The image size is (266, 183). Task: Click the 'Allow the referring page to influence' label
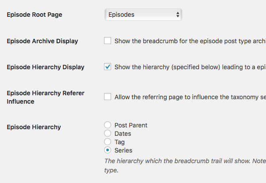tap(190, 97)
